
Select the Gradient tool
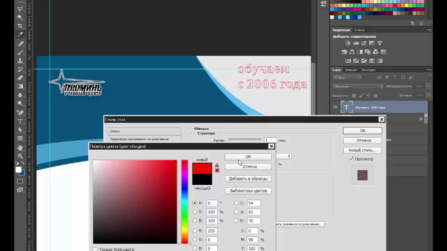20,86
